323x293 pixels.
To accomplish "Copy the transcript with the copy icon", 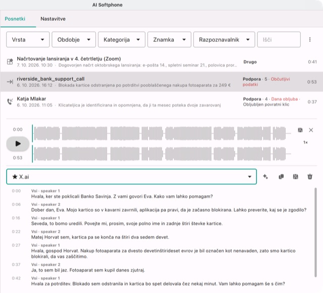I will click(x=281, y=177).
